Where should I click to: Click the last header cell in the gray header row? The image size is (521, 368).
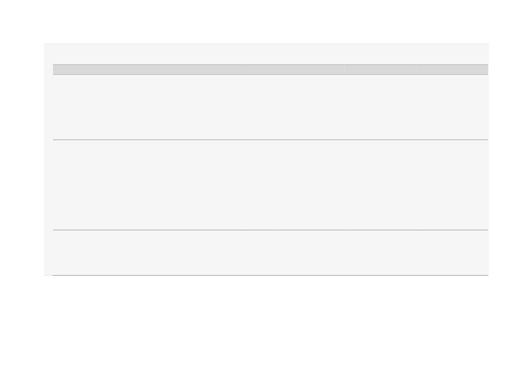(452, 70)
